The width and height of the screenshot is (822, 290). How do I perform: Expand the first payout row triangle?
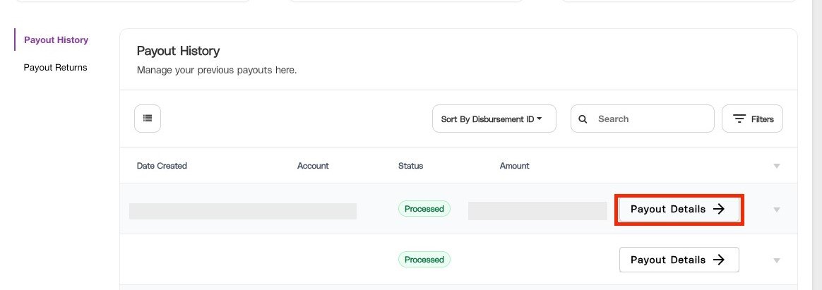(776, 210)
